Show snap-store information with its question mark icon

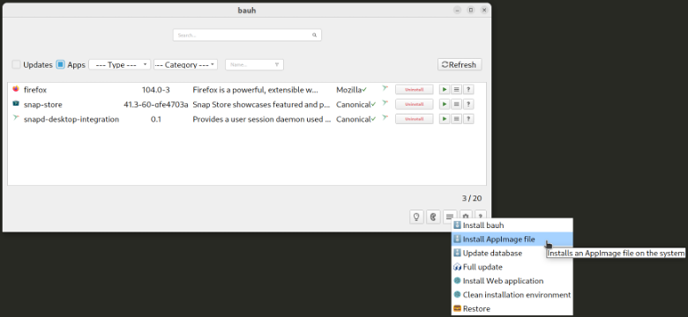coord(468,104)
